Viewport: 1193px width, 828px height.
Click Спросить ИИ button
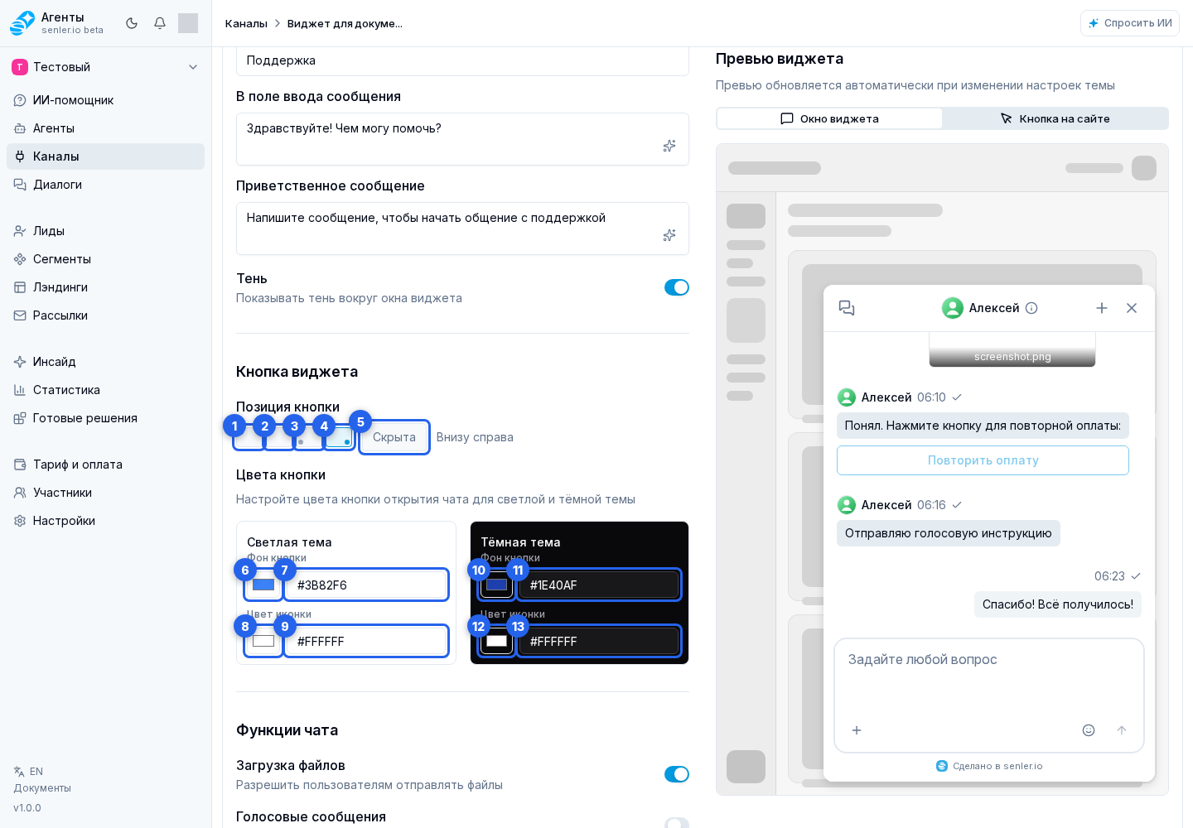pos(1130,23)
